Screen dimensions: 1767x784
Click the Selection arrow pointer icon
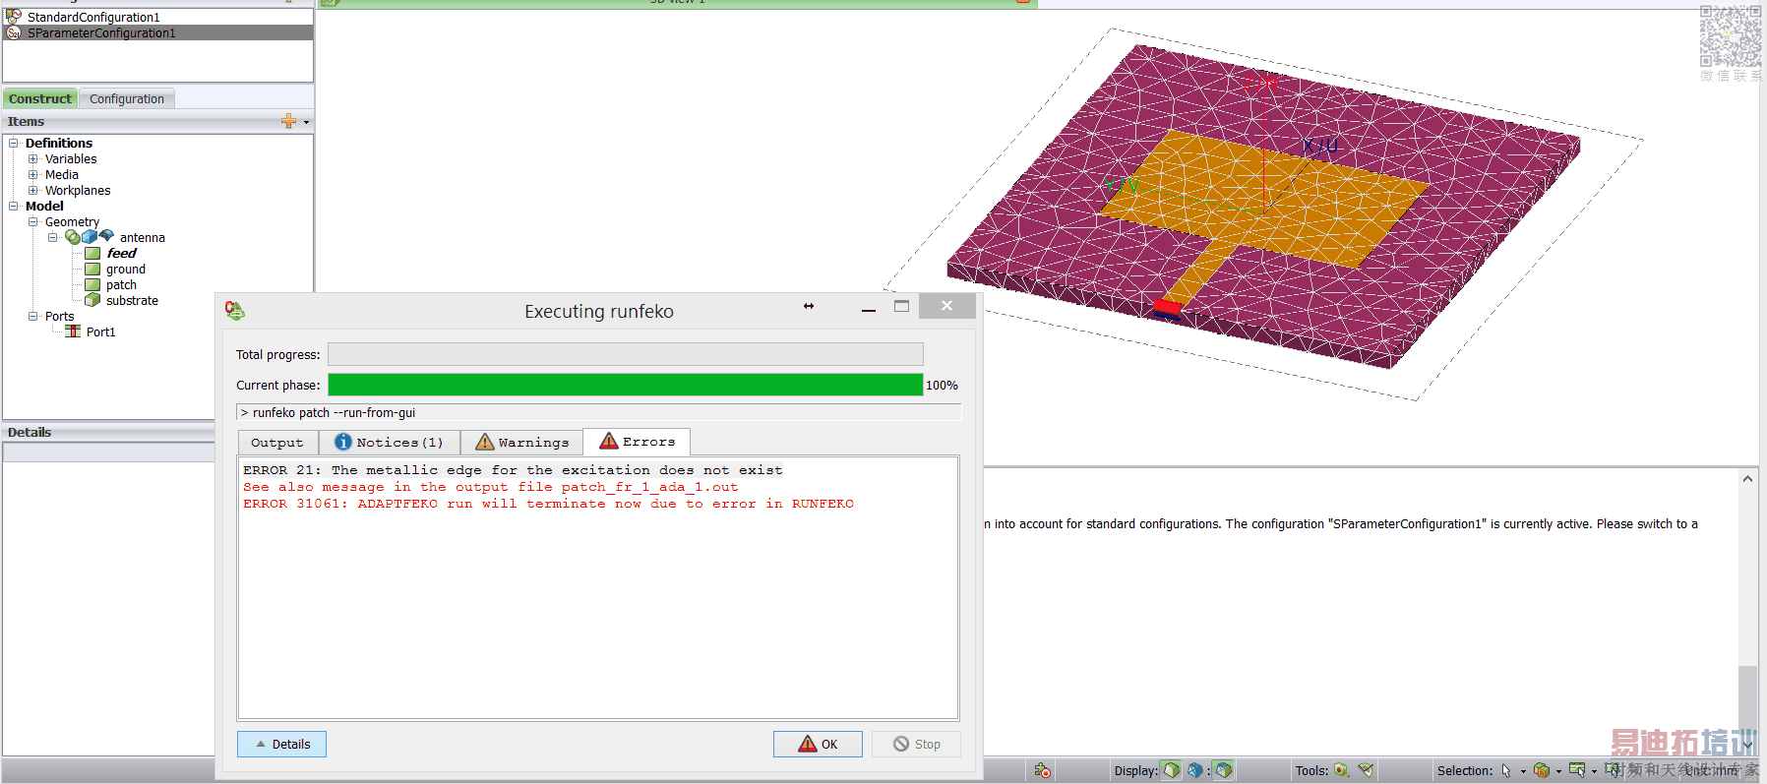pos(1506,770)
